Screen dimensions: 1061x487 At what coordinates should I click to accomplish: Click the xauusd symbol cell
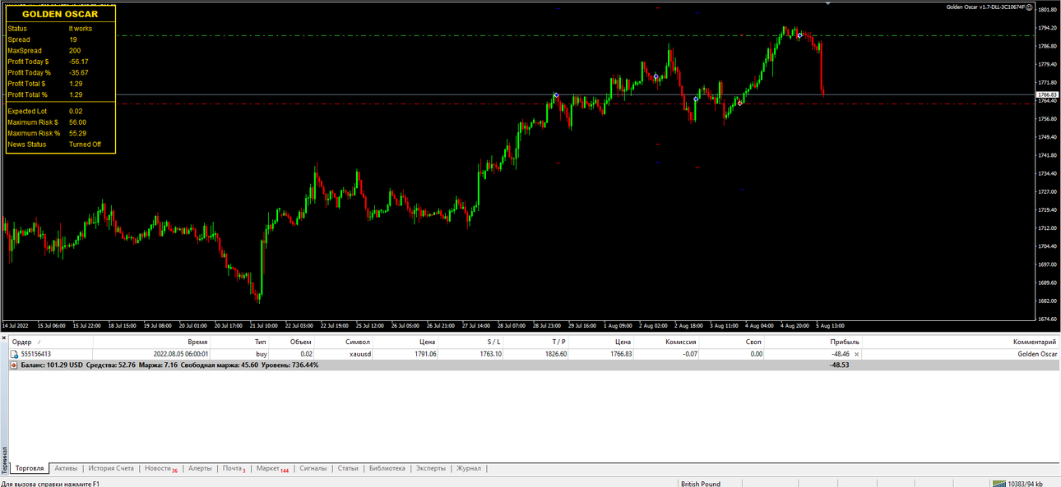pos(359,354)
